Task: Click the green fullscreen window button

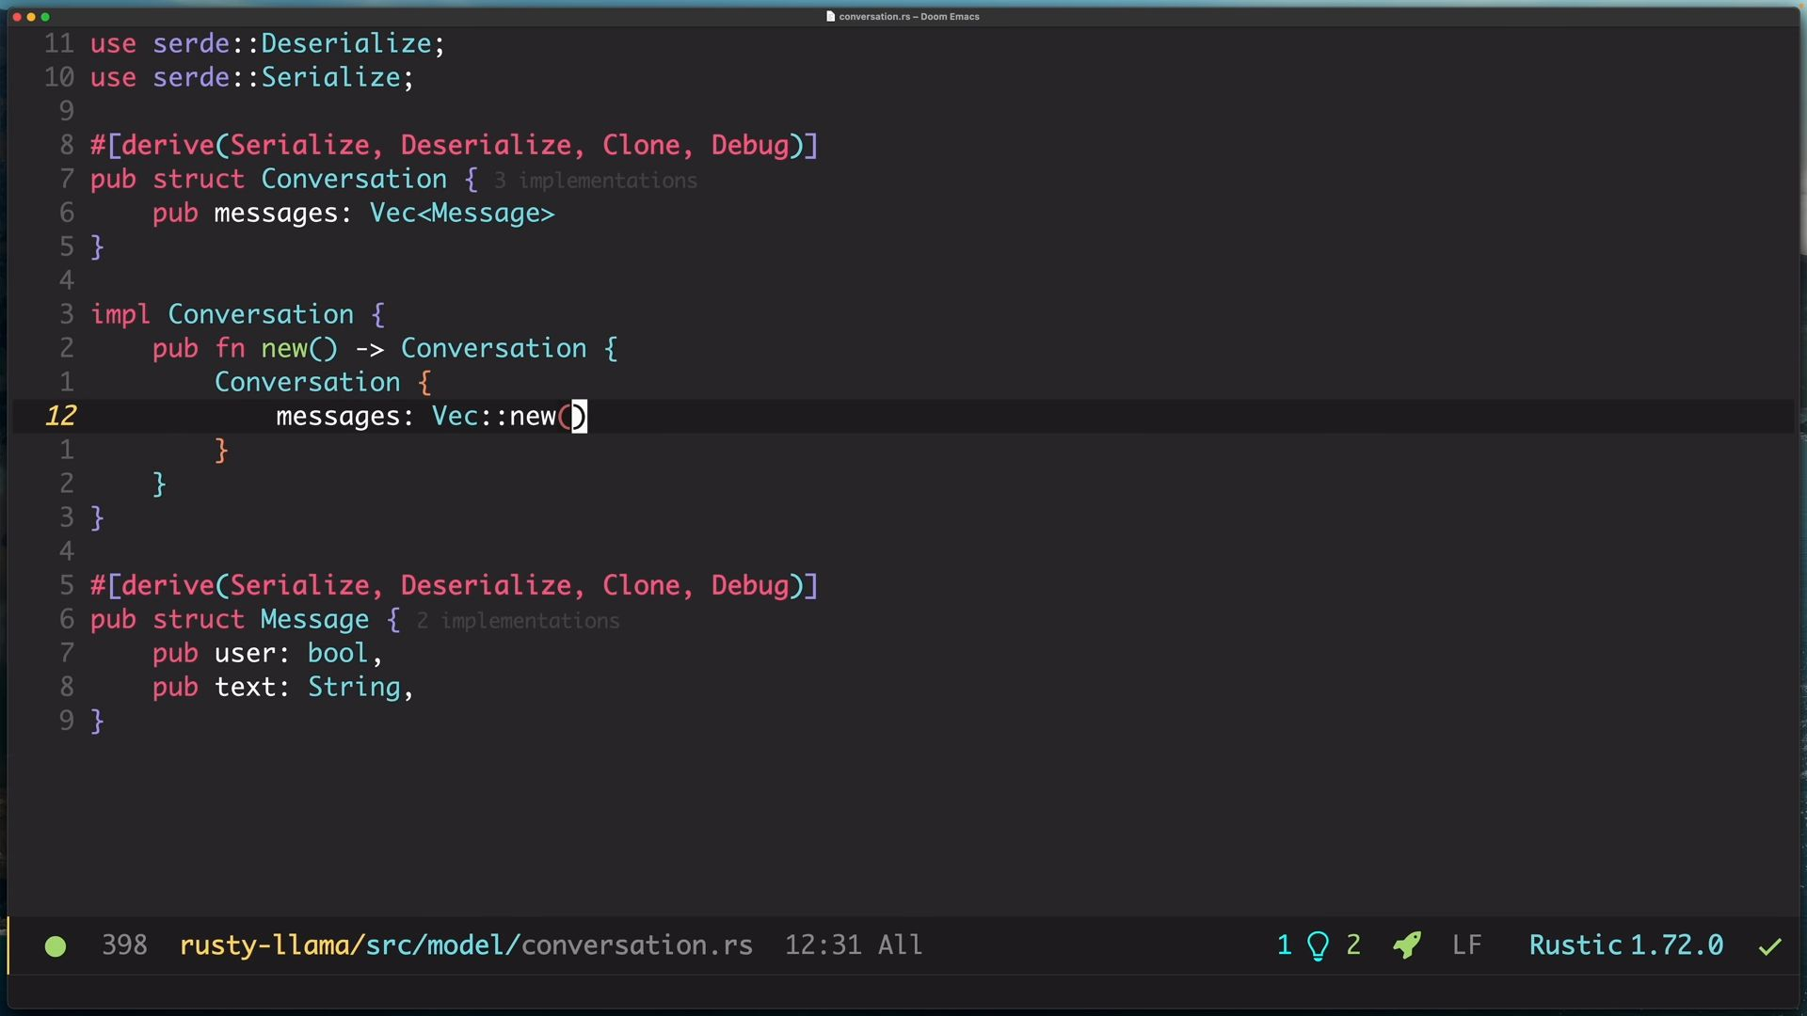Action: (45, 17)
